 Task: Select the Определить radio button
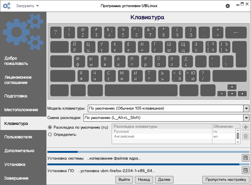coord(50,134)
